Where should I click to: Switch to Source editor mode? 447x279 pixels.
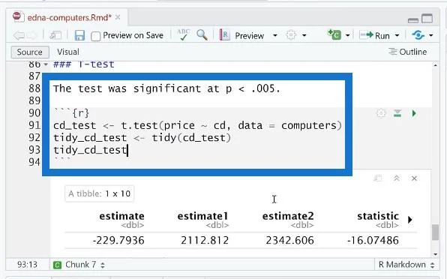[30, 52]
